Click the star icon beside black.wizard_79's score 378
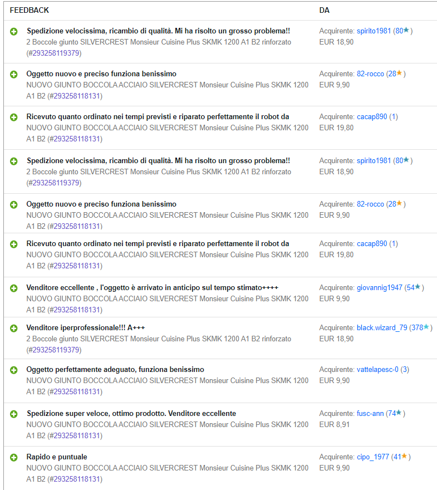 [426, 326]
